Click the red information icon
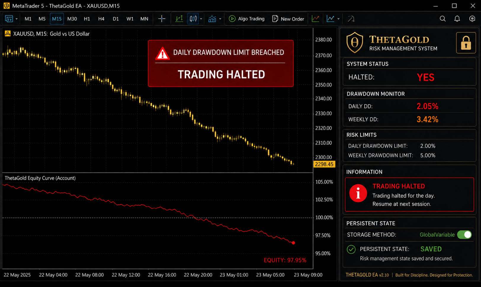 click(358, 193)
